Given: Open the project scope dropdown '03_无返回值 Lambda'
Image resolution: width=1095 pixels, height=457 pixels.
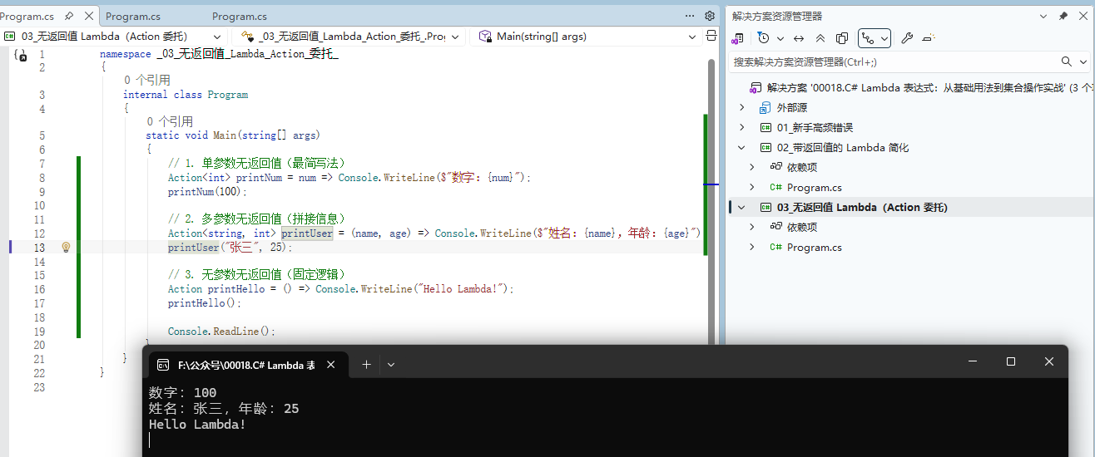Looking at the screenshot, I should [x=114, y=36].
